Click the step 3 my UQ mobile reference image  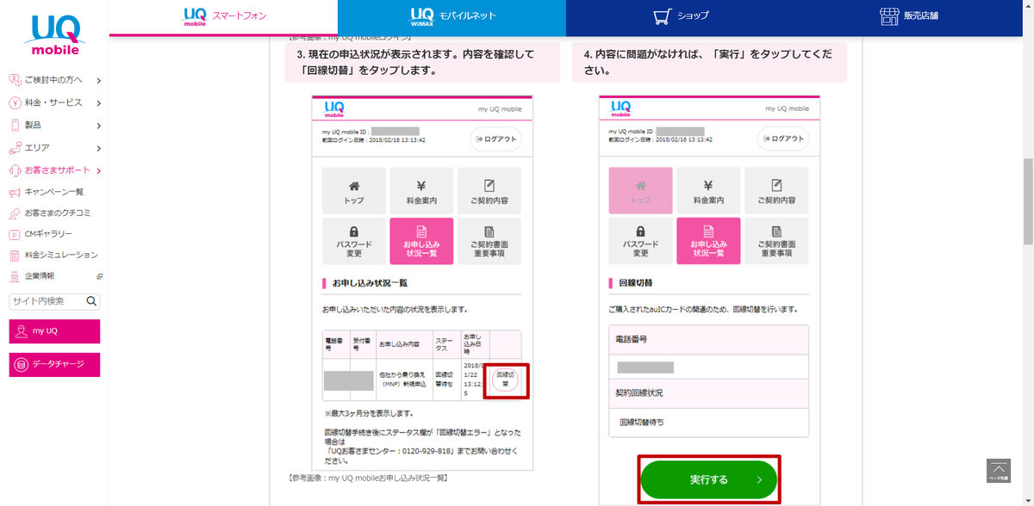422,282
